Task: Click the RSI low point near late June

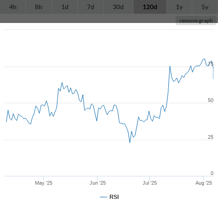Action: tap(130, 142)
